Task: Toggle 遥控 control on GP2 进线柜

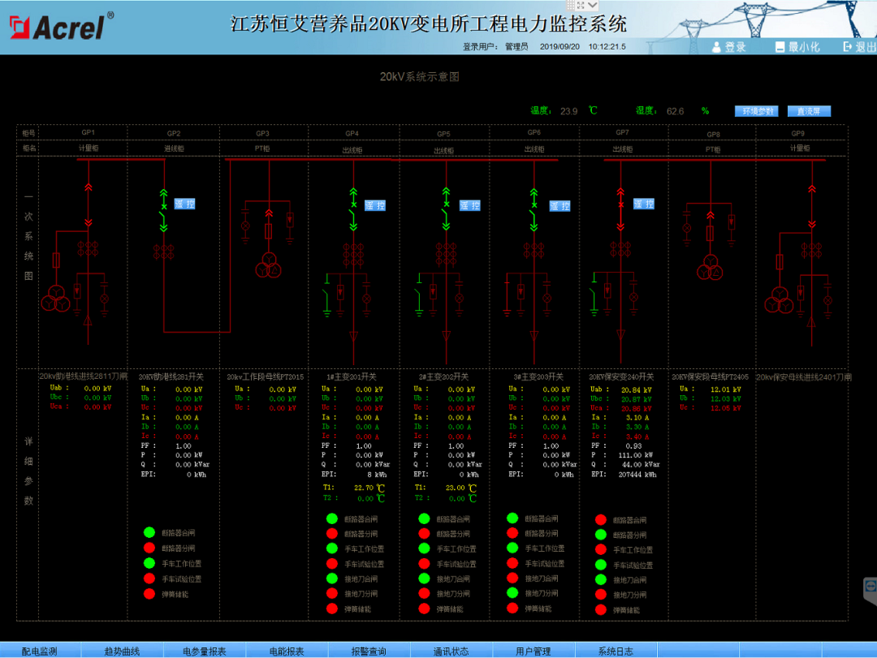Action: pos(183,204)
